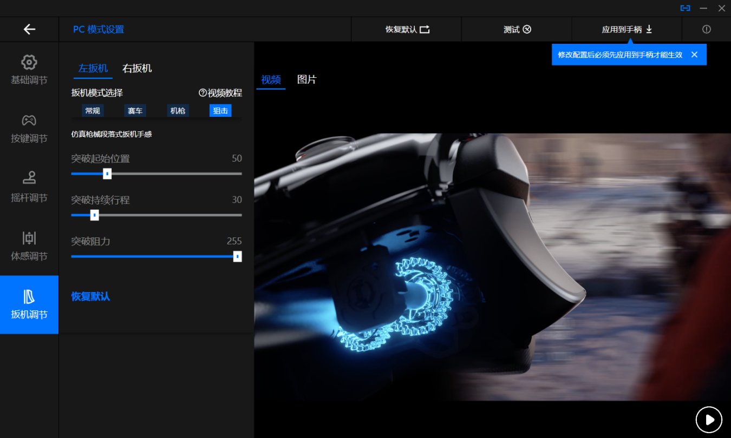Click the PC 模式设置 title
731x438 pixels.
pyautogui.click(x=99, y=29)
